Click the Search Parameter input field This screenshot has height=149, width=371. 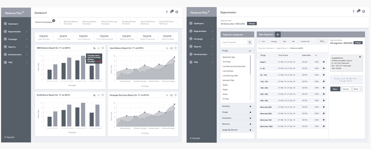tap(234, 42)
